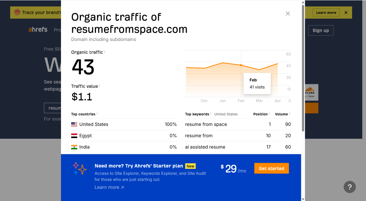The height and width of the screenshot is (201, 366).
Task: Close the organic traffic modal with X
Action: [x=288, y=14]
